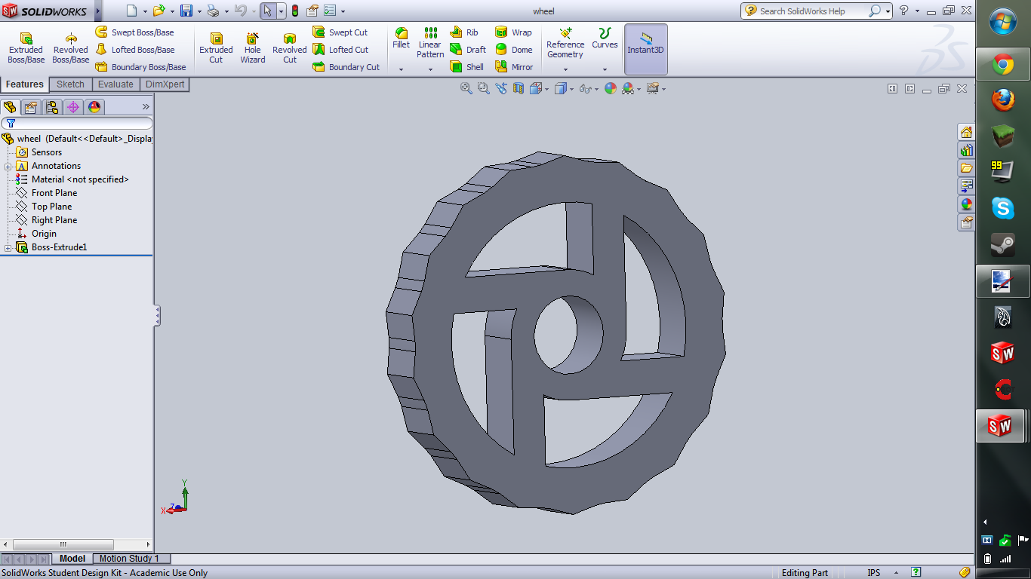Switch to the Sketch tab
The image size is (1031, 579).
(70, 84)
